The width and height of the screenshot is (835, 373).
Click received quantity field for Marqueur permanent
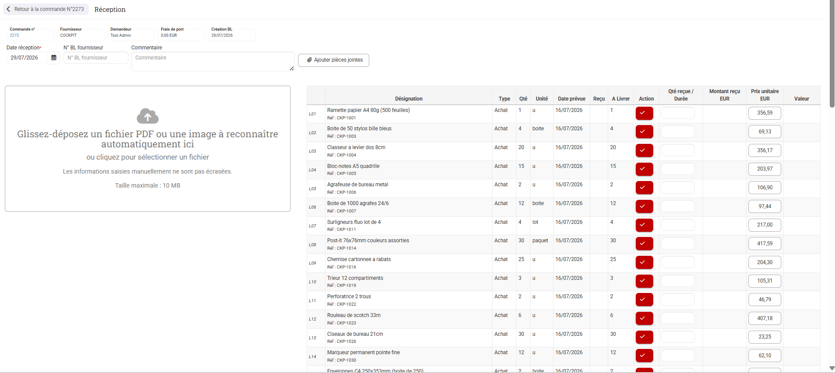pyautogui.click(x=678, y=356)
